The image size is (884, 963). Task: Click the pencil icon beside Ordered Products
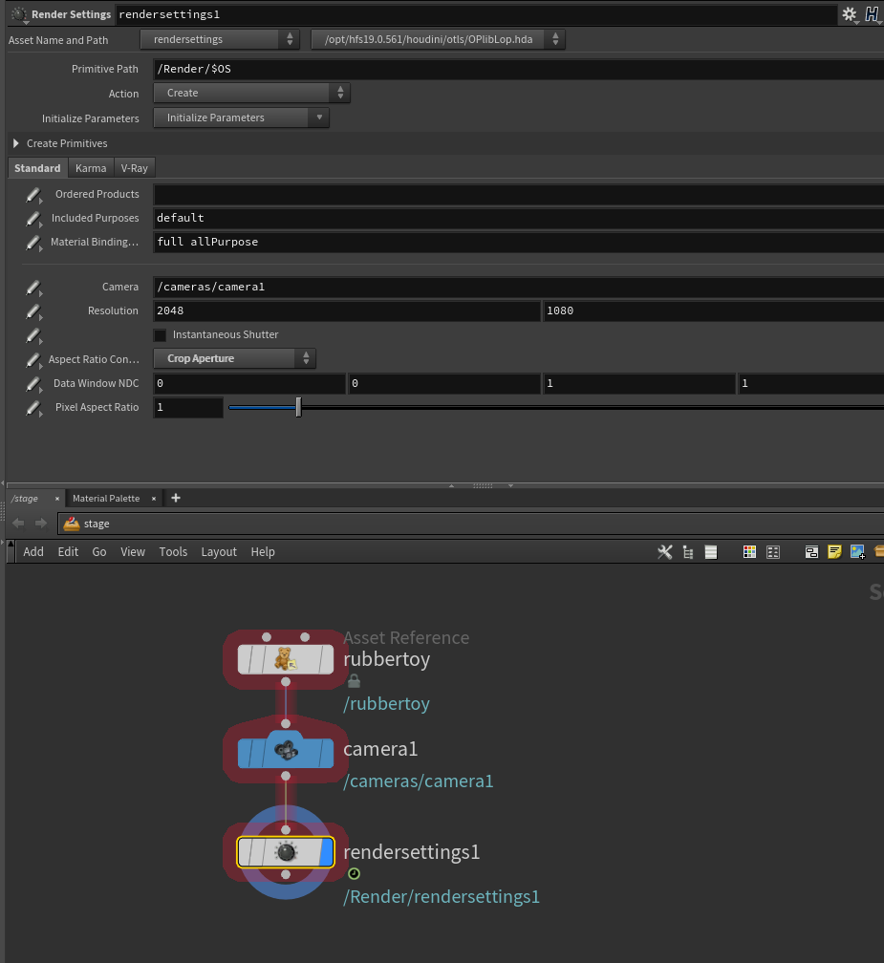(x=33, y=195)
